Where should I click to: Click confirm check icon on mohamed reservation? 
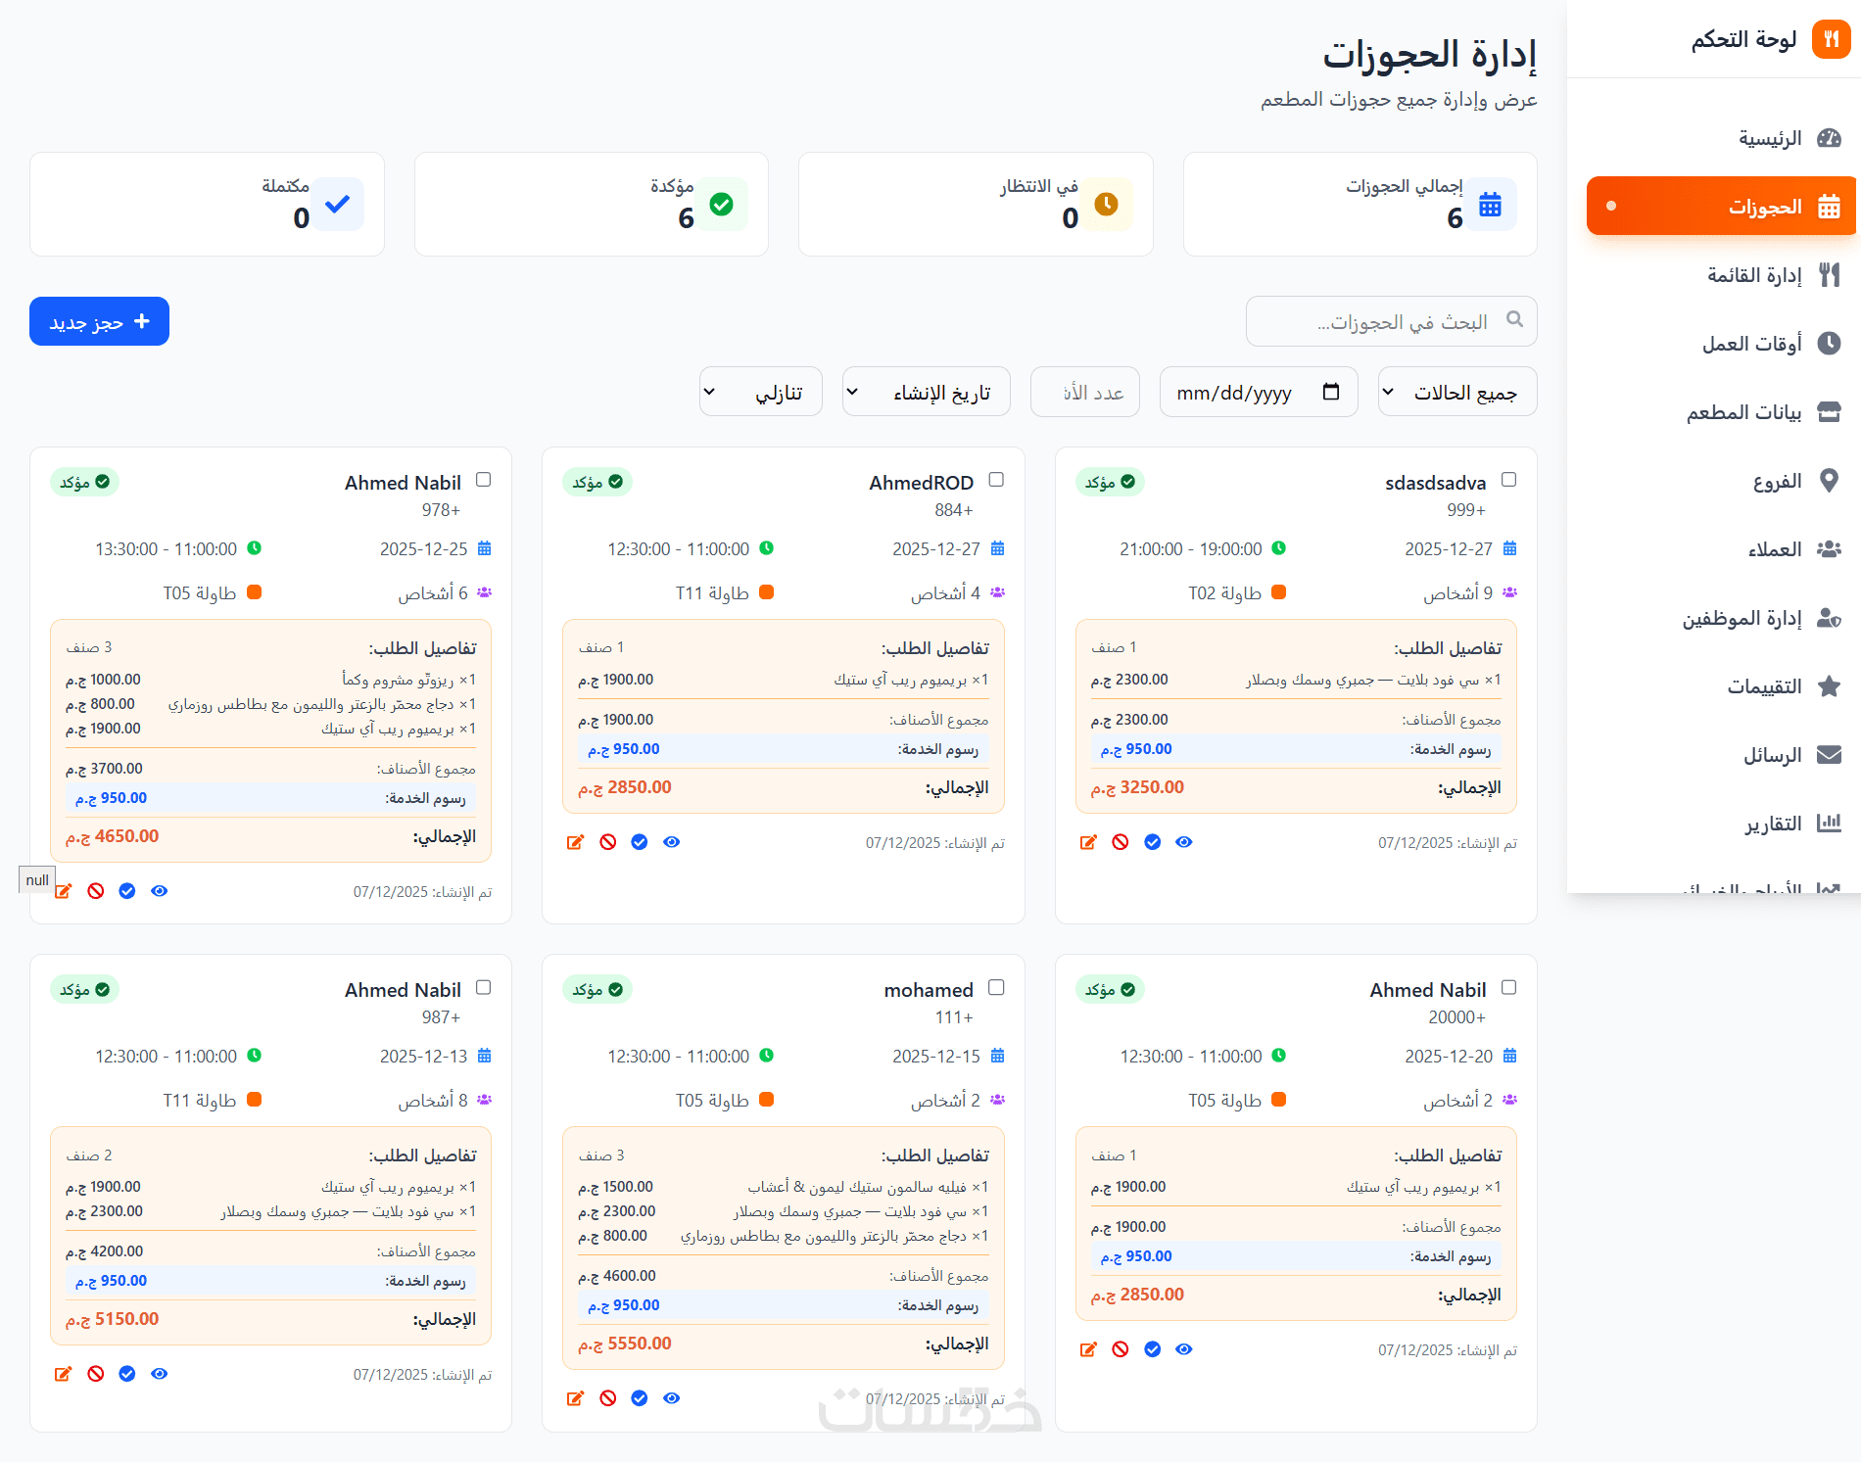coord(640,1398)
